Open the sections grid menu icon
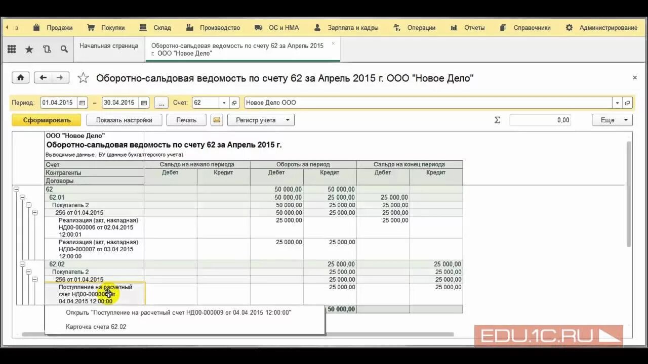This screenshot has width=648, height=364. pyautogui.click(x=12, y=49)
